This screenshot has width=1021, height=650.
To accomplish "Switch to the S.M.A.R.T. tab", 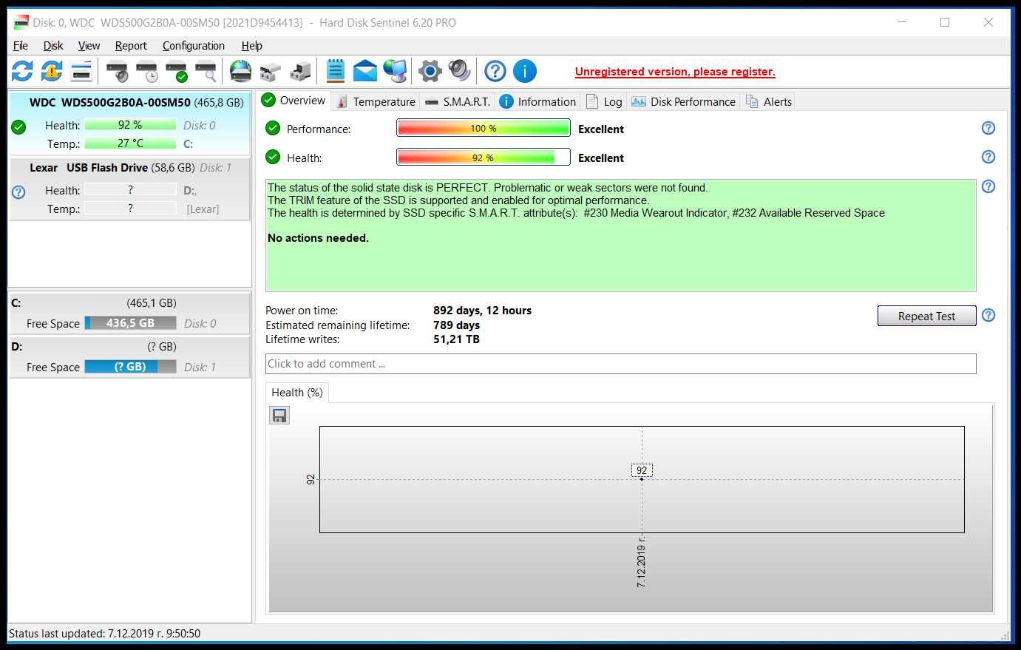I will (x=458, y=102).
